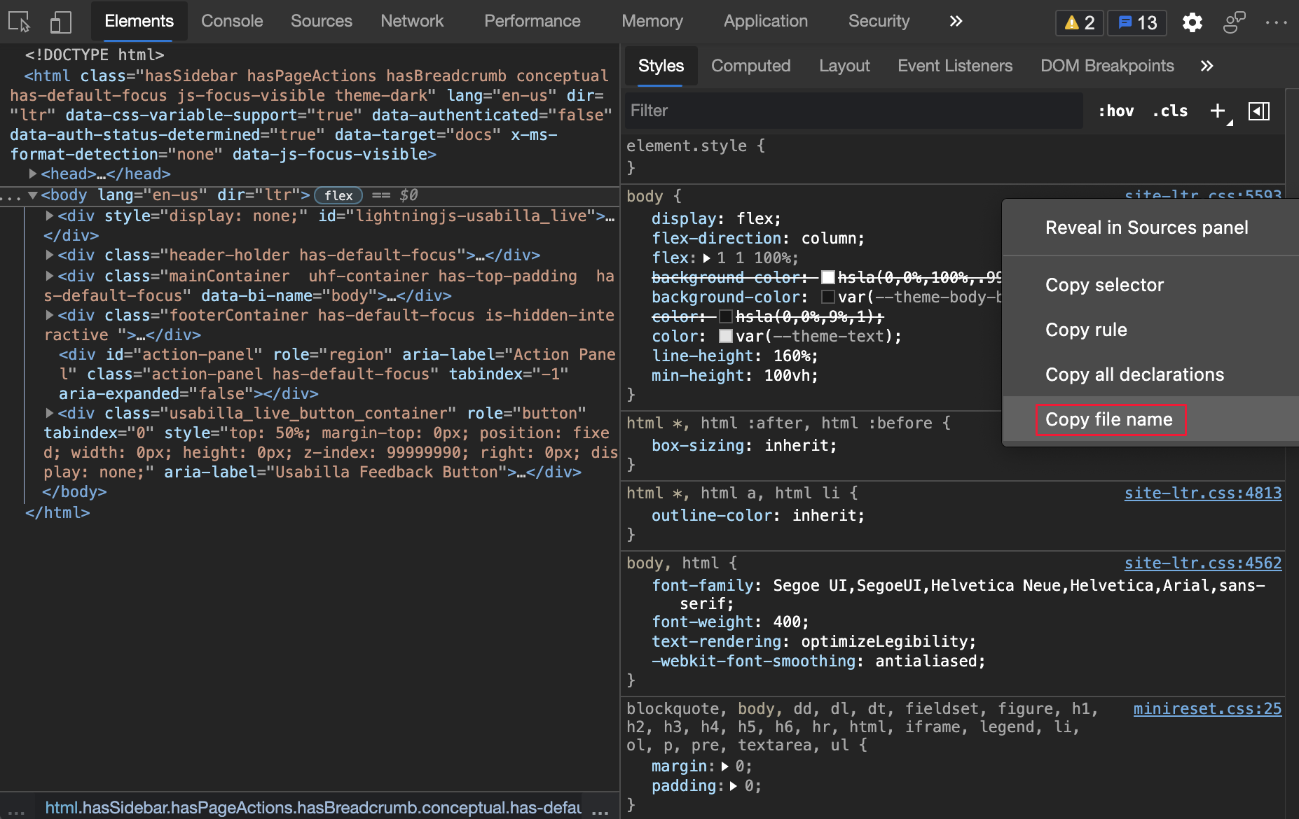Toggle element pseudo-states with :hov
Viewport: 1299px width, 819px height.
1115,111
